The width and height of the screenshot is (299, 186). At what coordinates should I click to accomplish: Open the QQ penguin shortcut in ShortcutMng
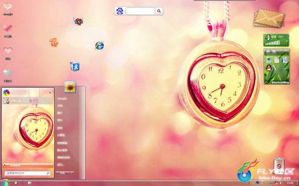click(x=269, y=67)
